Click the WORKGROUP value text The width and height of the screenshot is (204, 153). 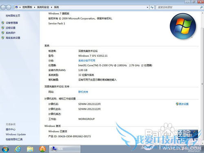(86, 119)
